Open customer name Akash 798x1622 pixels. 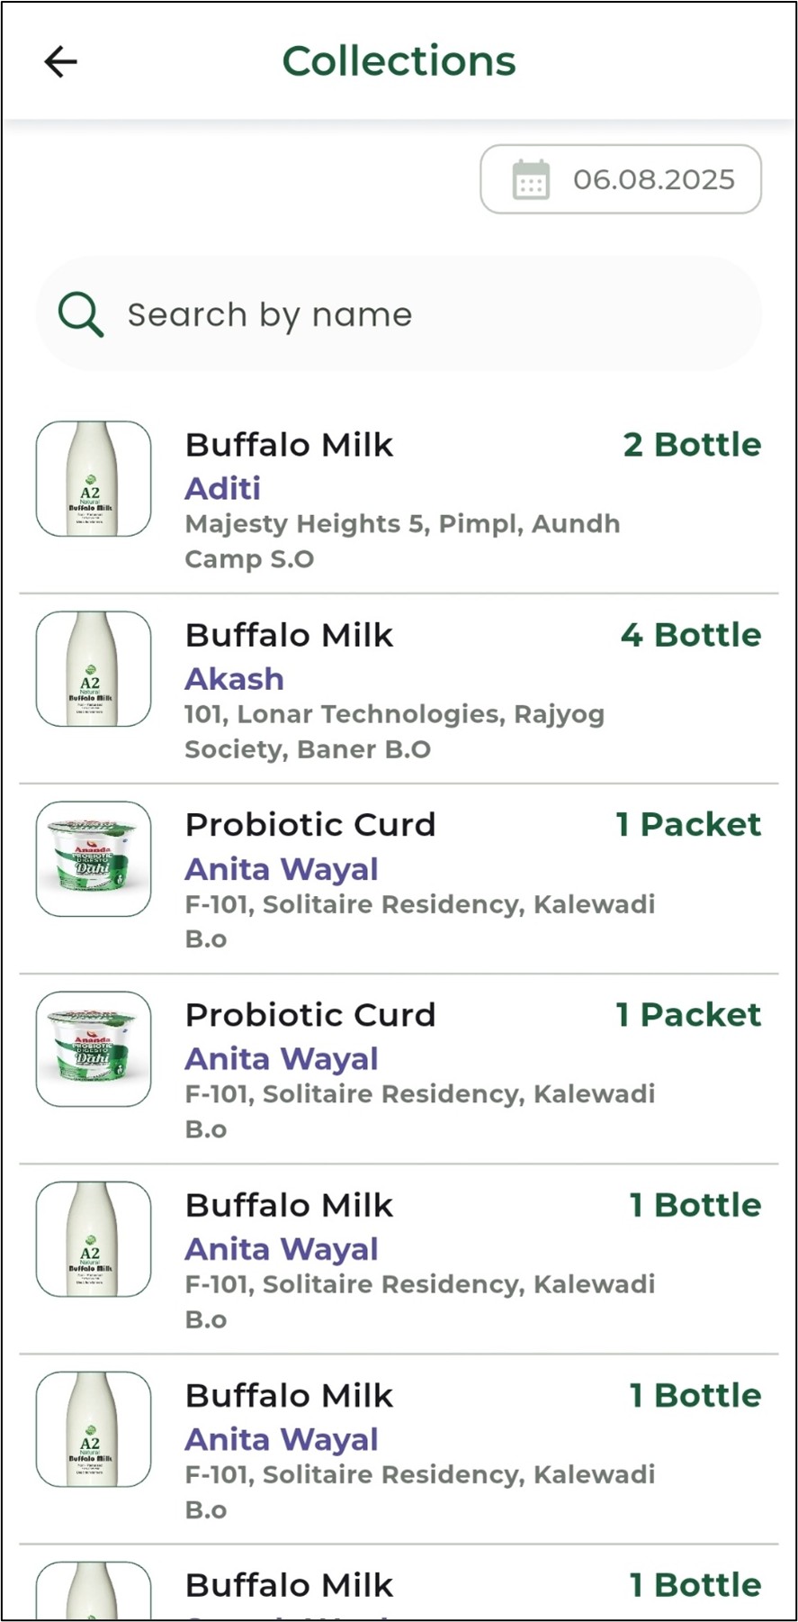click(234, 678)
